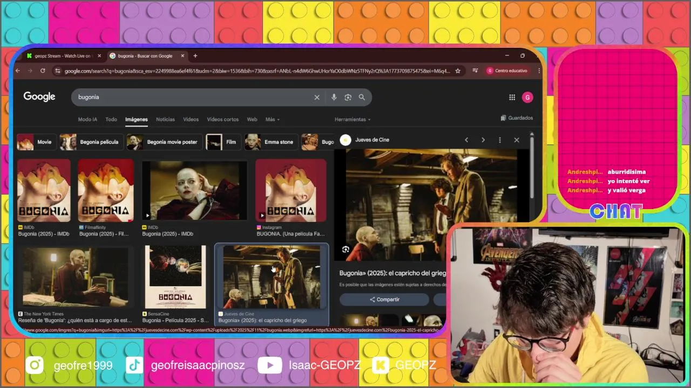Go to Google homepage via logo
This screenshot has height=388, width=691.
tap(39, 96)
